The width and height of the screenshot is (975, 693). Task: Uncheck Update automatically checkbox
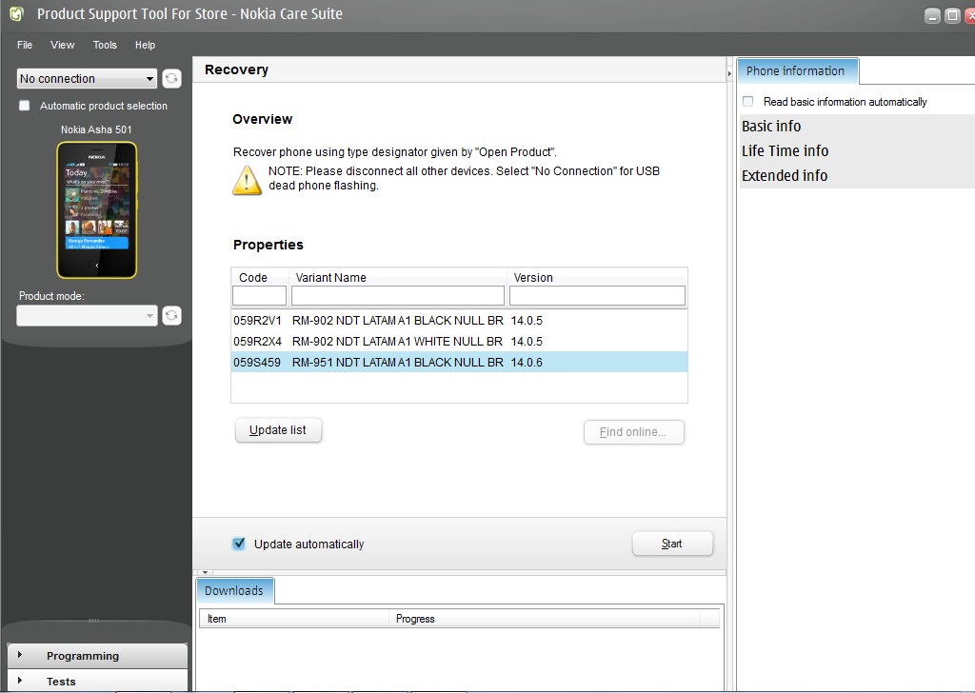pos(239,544)
